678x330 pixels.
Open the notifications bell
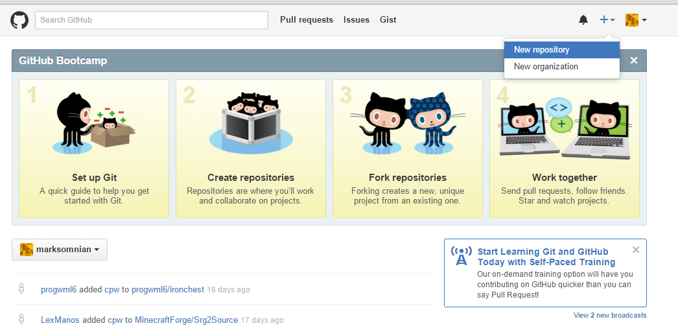click(583, 20)
